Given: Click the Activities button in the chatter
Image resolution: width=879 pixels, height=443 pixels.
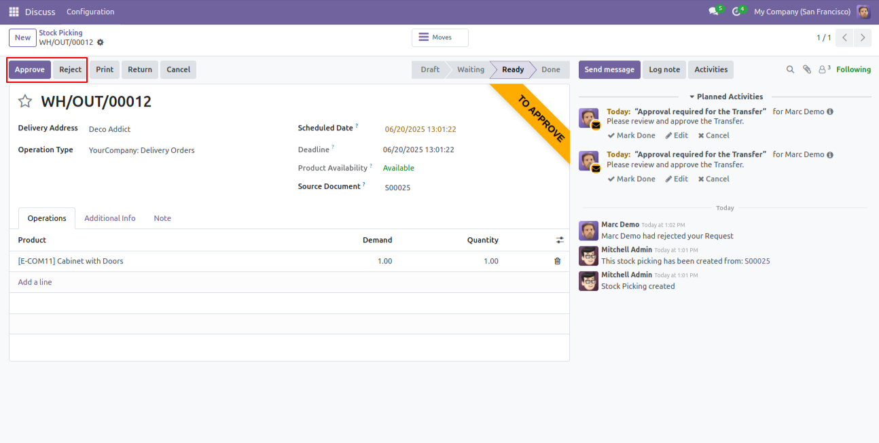Looking at the screenshot, I should pos(711,69).
